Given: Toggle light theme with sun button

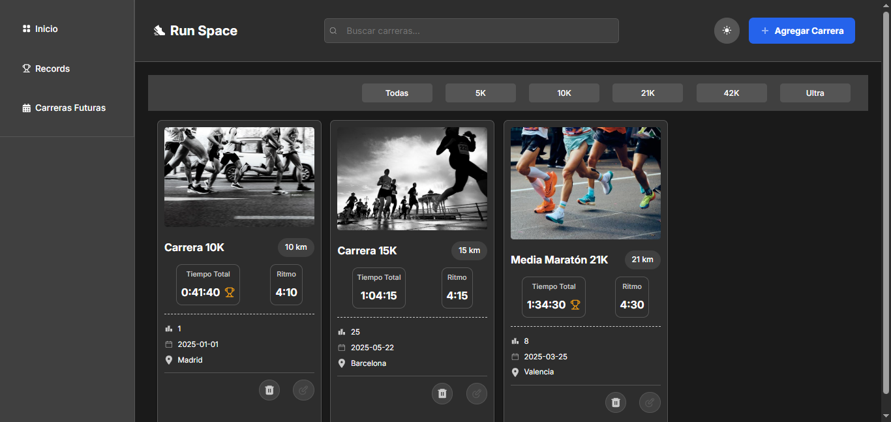Looking at the screenshot, I should pos(727,31).
